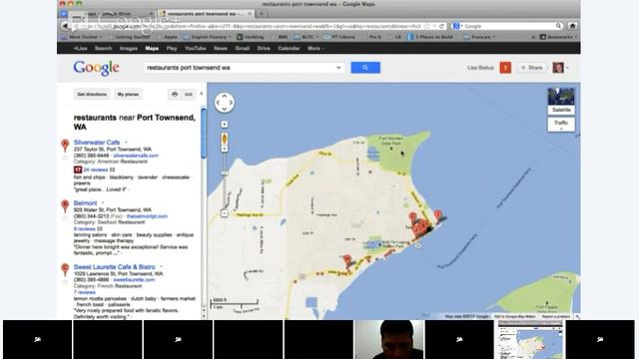Click the red notifications count box

click(x=505, y=68)
